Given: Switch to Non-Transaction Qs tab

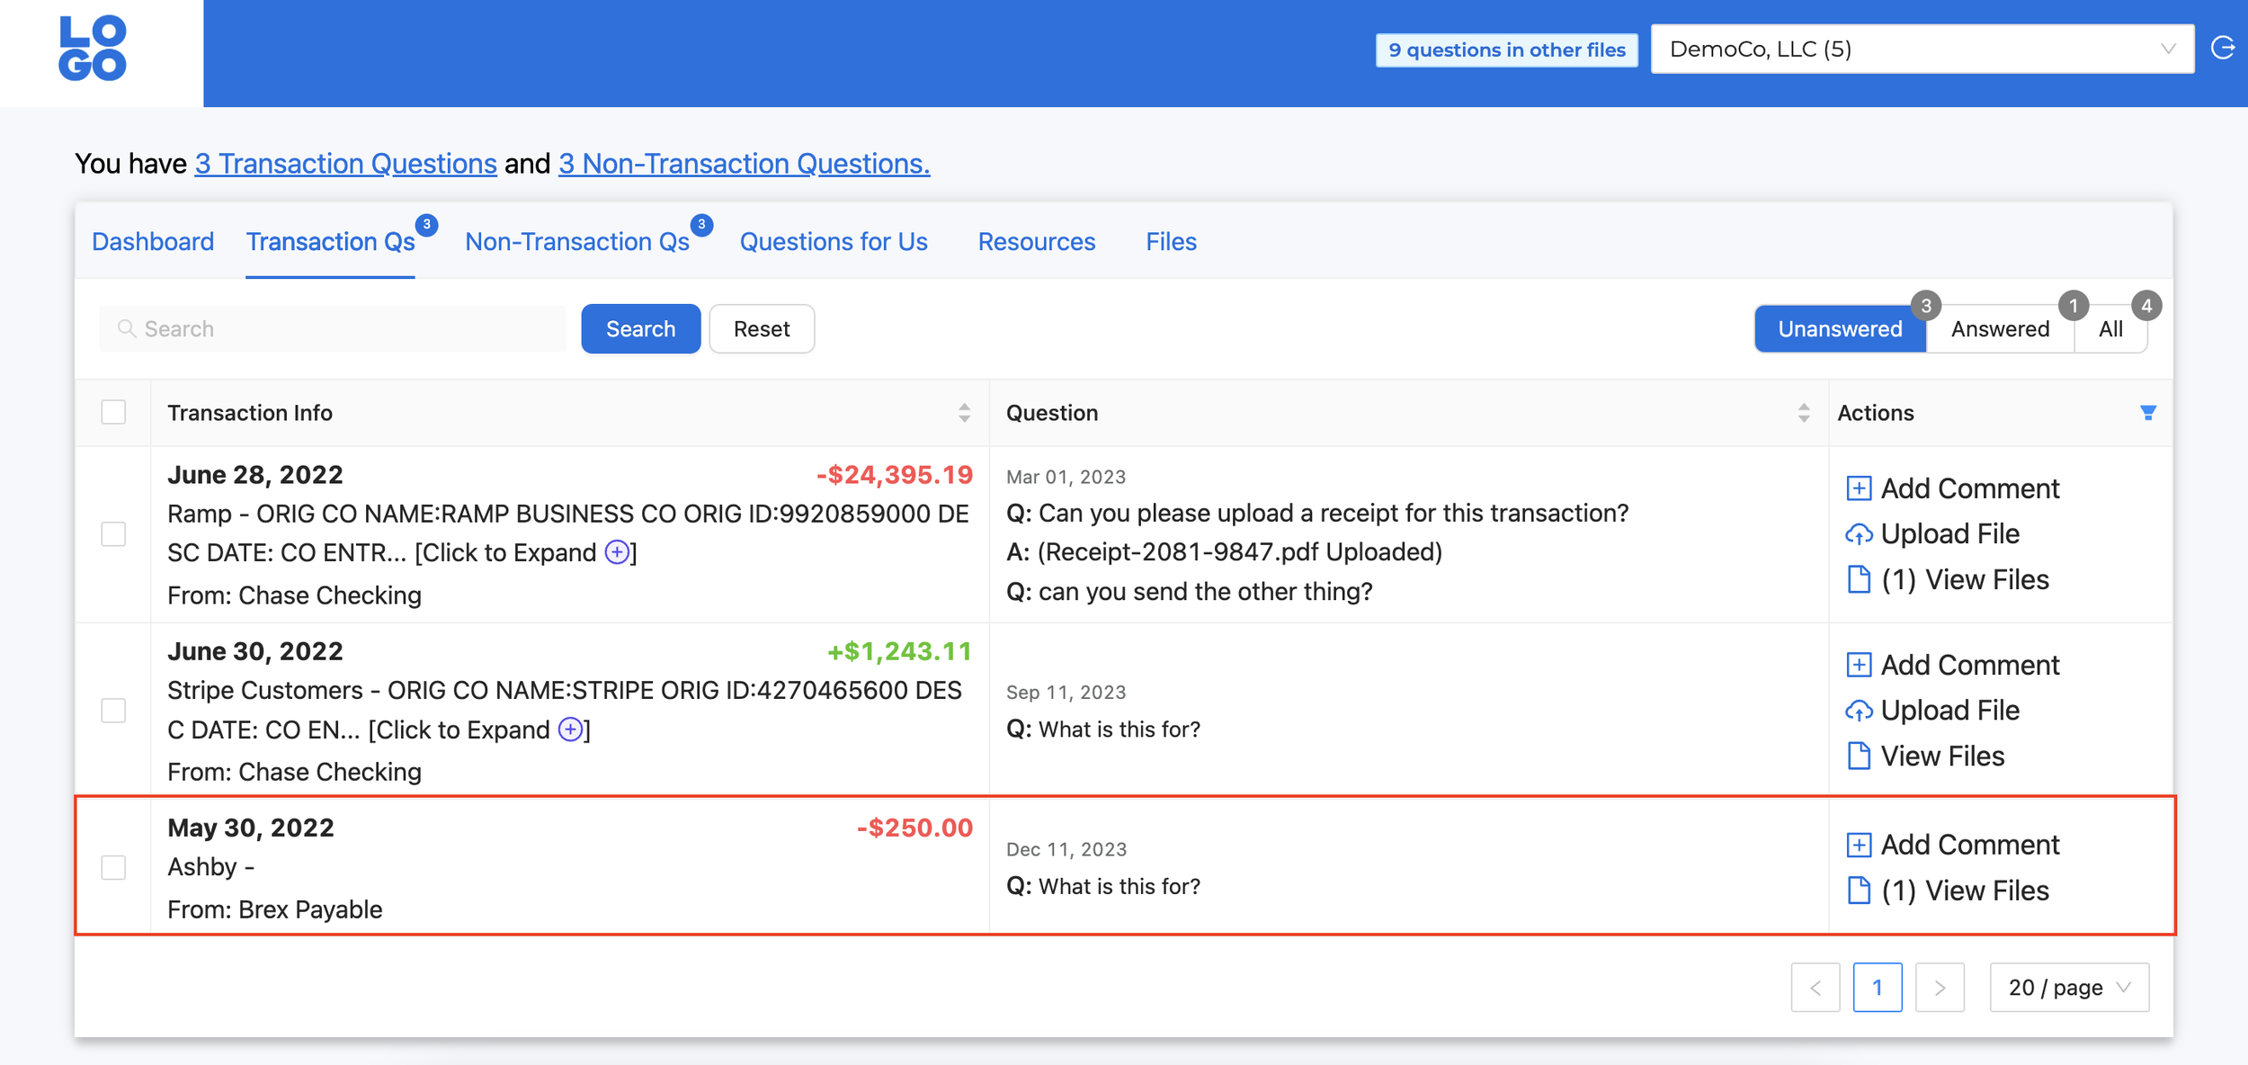Looking at the screenshot, I should pos(577,241).
